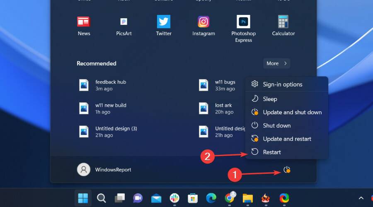Open Microsoft Store on taskbar

point(193,198)
